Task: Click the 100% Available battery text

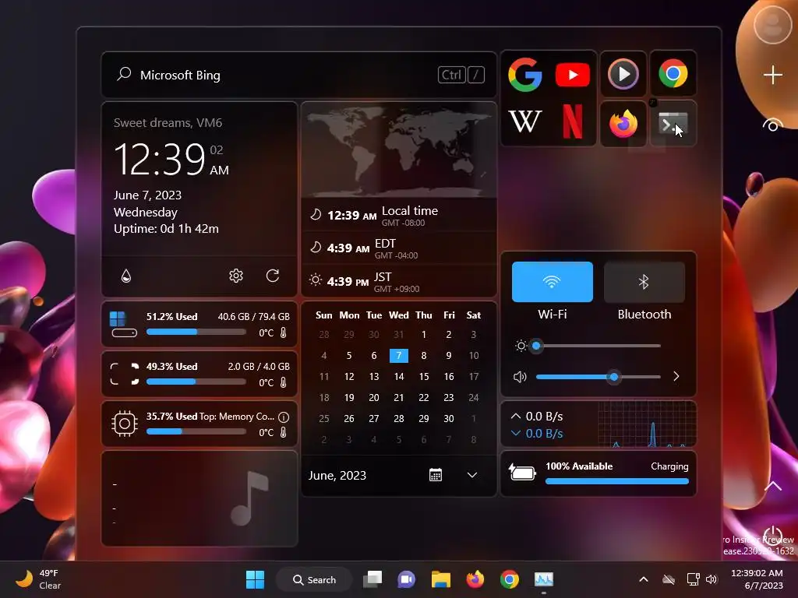Action: point(579,466)
